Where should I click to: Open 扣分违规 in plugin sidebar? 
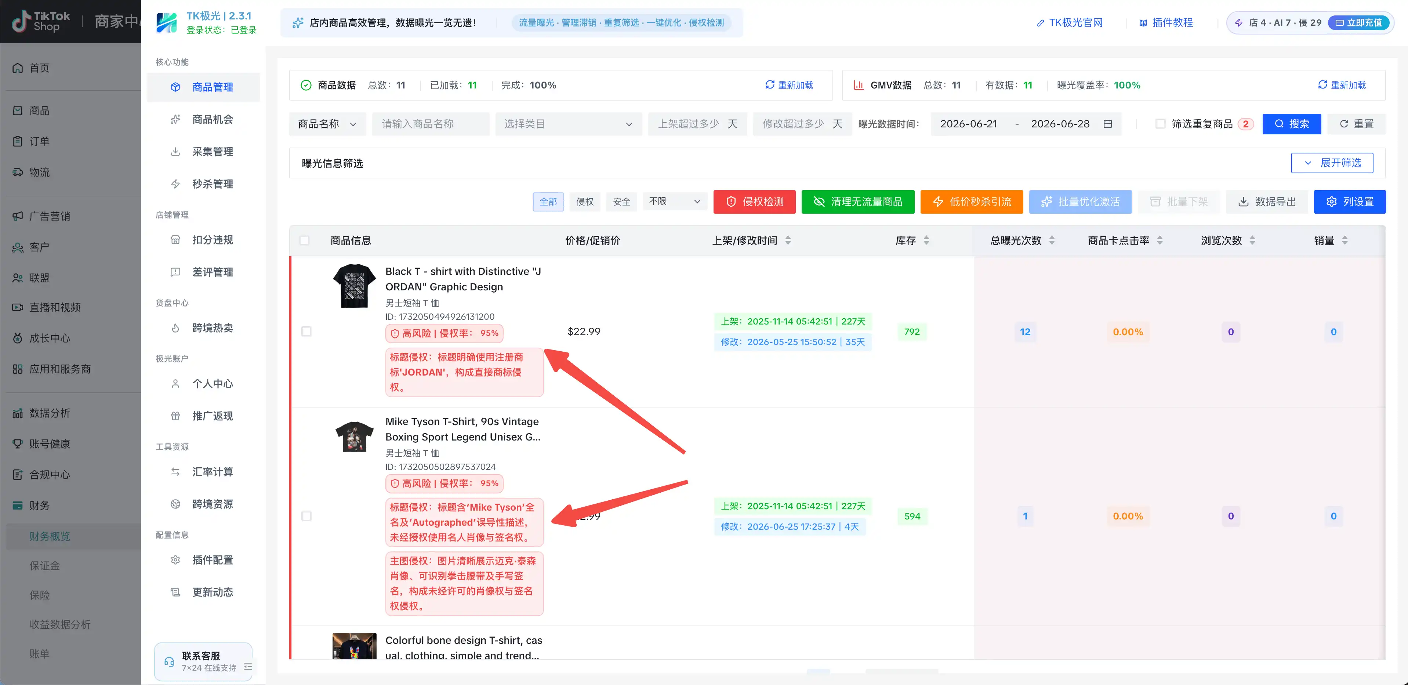[203, 239]
